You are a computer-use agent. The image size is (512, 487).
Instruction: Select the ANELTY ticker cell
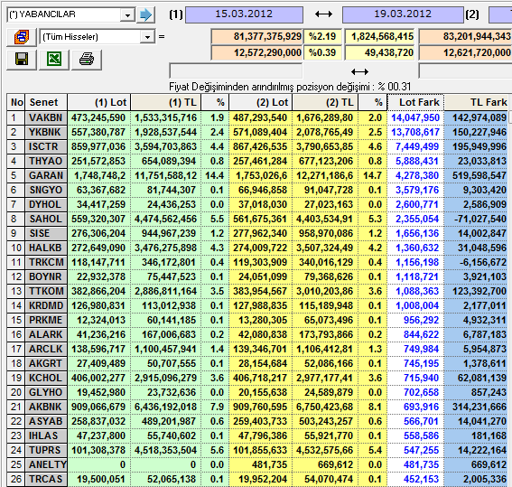(x=46, y=464)
